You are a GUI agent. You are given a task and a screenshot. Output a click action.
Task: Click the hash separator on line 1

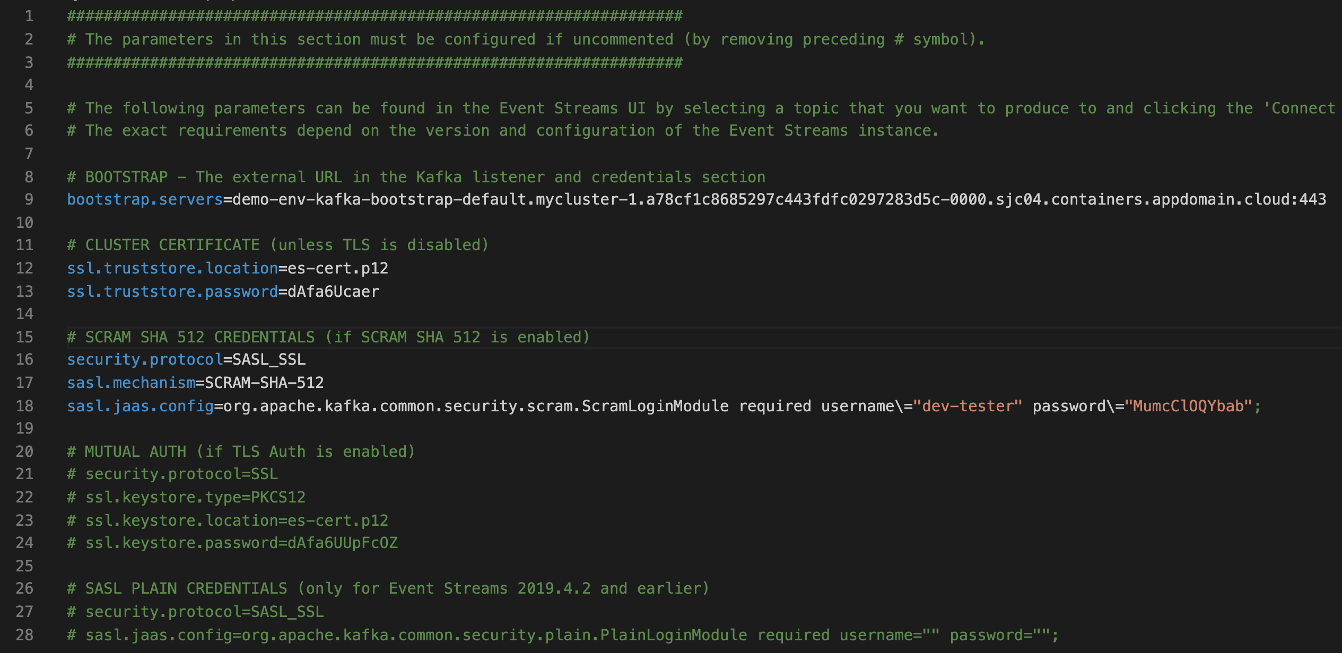[374, 16]
